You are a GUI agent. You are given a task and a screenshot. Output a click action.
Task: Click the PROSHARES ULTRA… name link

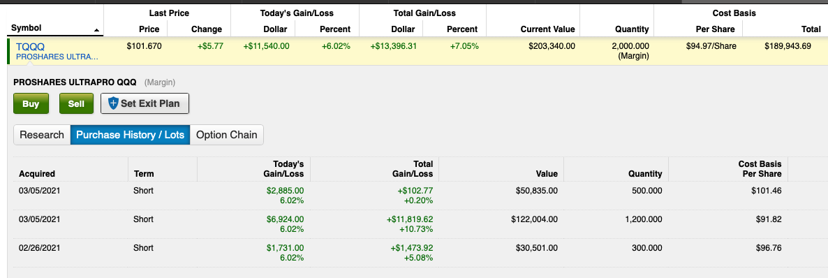[57, 56]
